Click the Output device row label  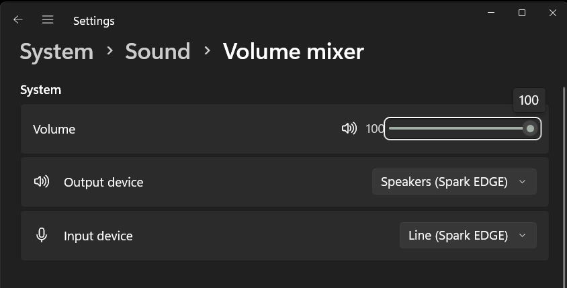(103, 182)
